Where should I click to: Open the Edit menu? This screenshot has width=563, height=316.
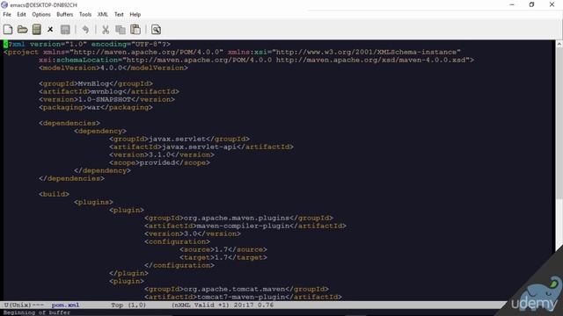21,14
